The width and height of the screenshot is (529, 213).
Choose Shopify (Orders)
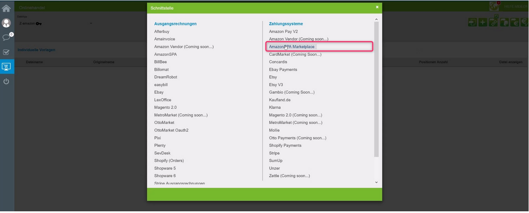point(169,161)
